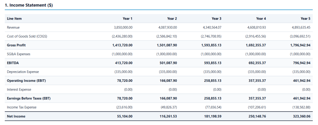The image size is (318, 125).
Task: Select the Income Tax Expense label
Action: pos(22,107)
